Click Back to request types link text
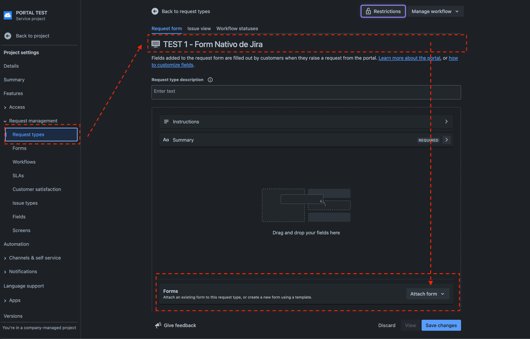 click(x=186, y=11)
